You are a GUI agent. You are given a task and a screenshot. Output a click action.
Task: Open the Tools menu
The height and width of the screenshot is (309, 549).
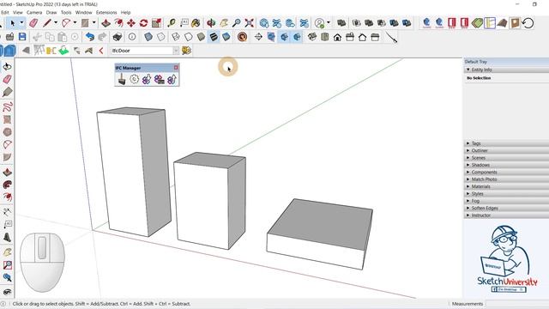pos(66,12)
